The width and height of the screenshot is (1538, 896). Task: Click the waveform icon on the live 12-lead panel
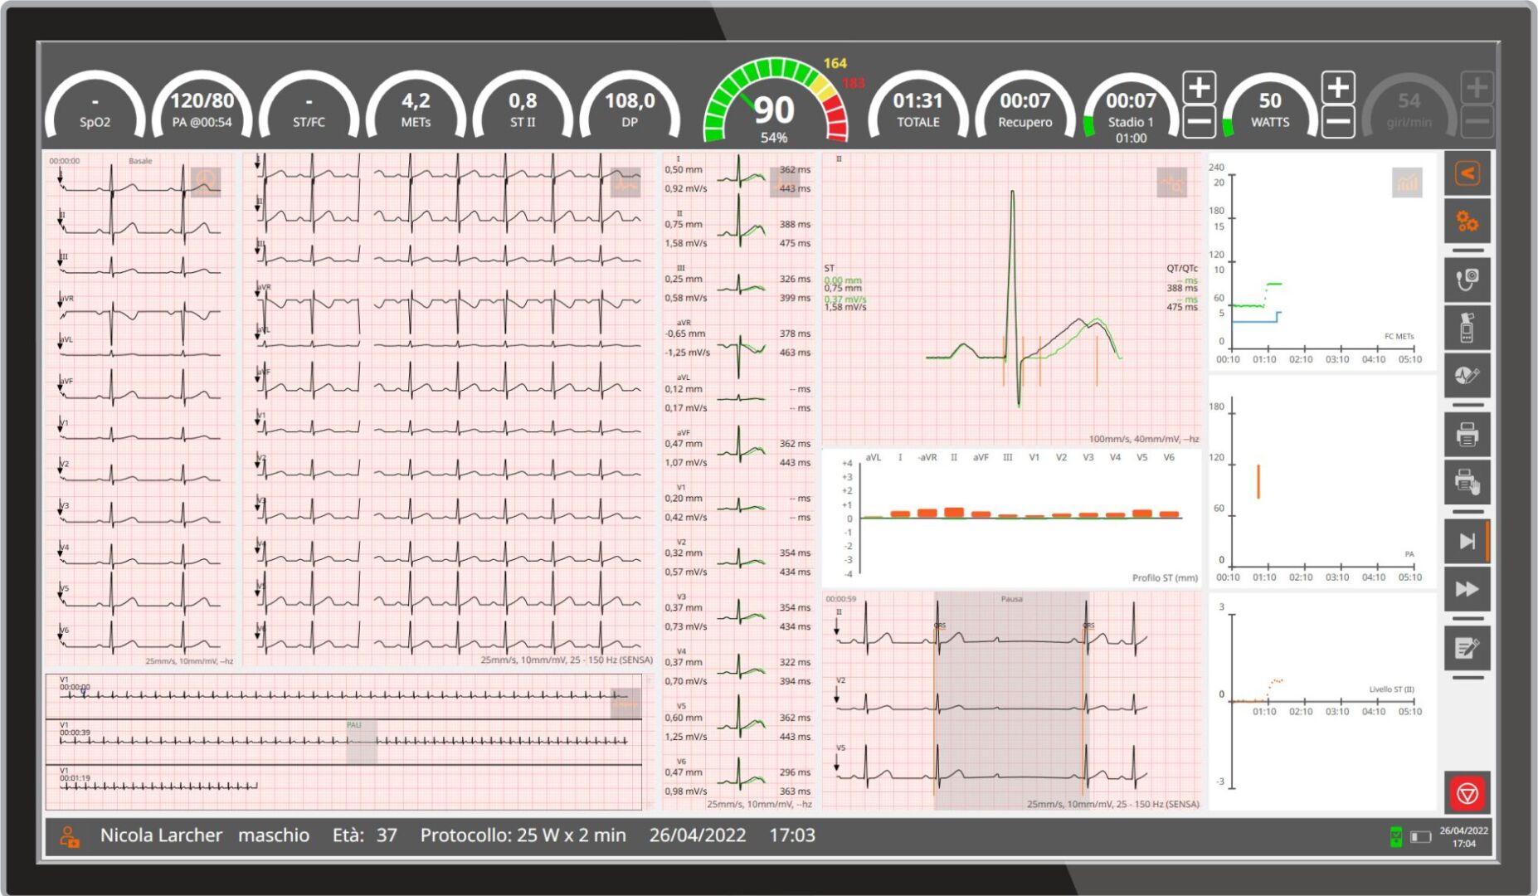point(625,183)
